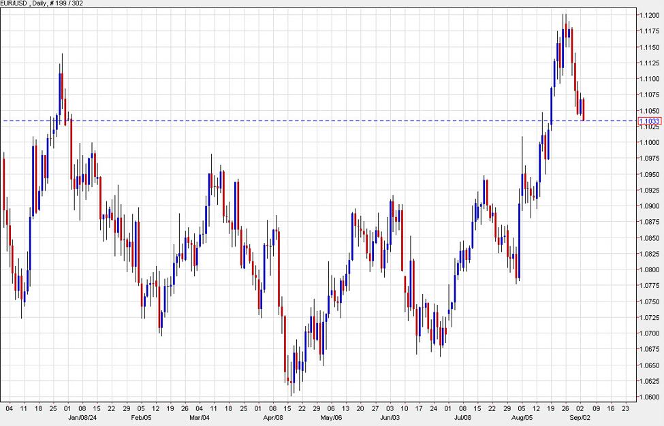Click the 1.1200 price axis label

coord(648,15)
